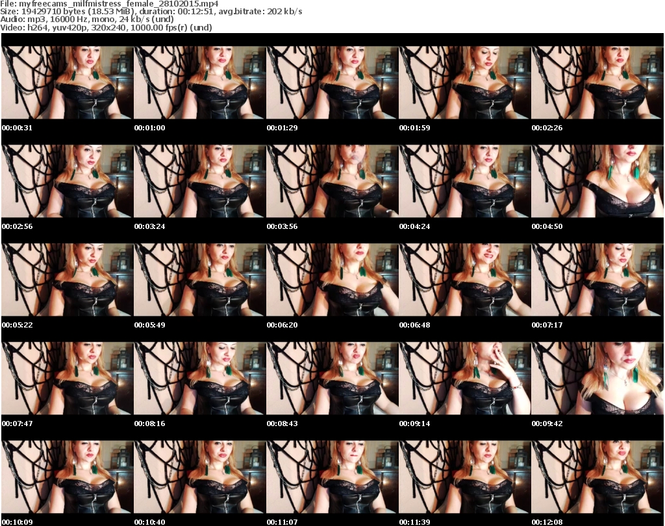Click the 00:12:08 timestamp label
665x526 pixels.
coord(547,522)
